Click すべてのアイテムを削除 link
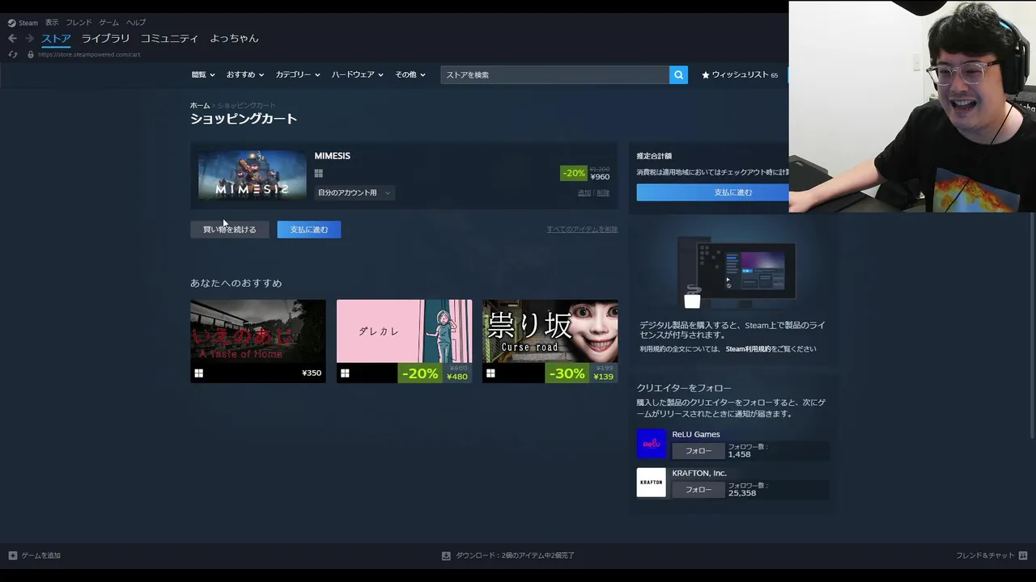The width and height of the screenshot is (1036, 582). pyautogui.click(x=582, y=230)
